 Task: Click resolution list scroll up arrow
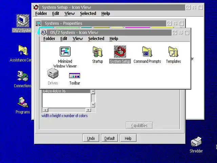pos(93,91)
